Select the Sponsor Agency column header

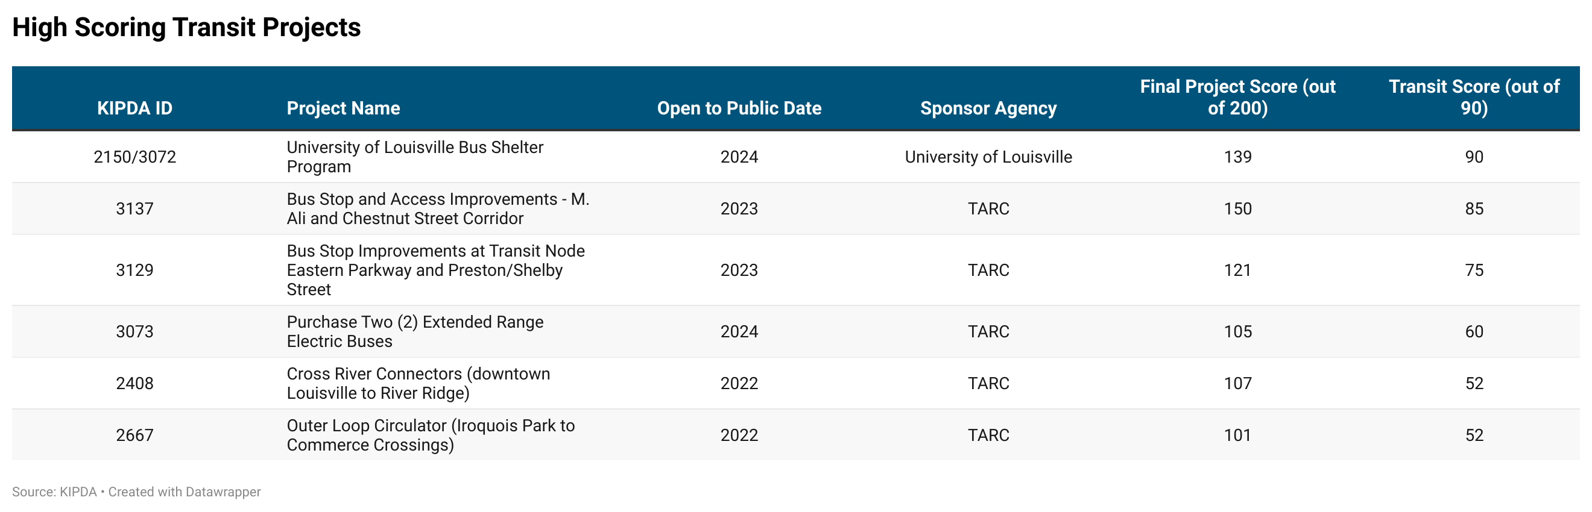(988, 108)
